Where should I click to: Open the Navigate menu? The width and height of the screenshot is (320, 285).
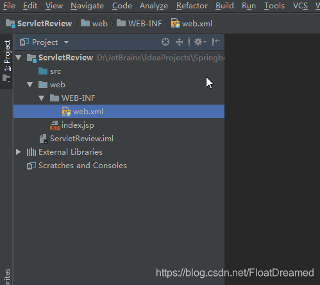[x=87, y=6]
